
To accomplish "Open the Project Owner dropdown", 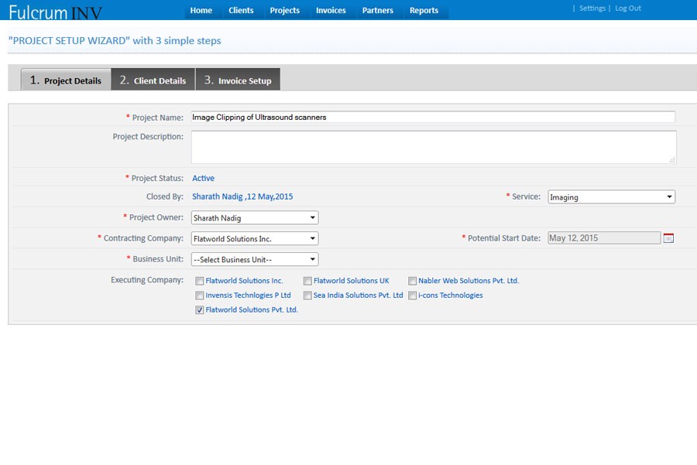I will (x=254, y=218).
